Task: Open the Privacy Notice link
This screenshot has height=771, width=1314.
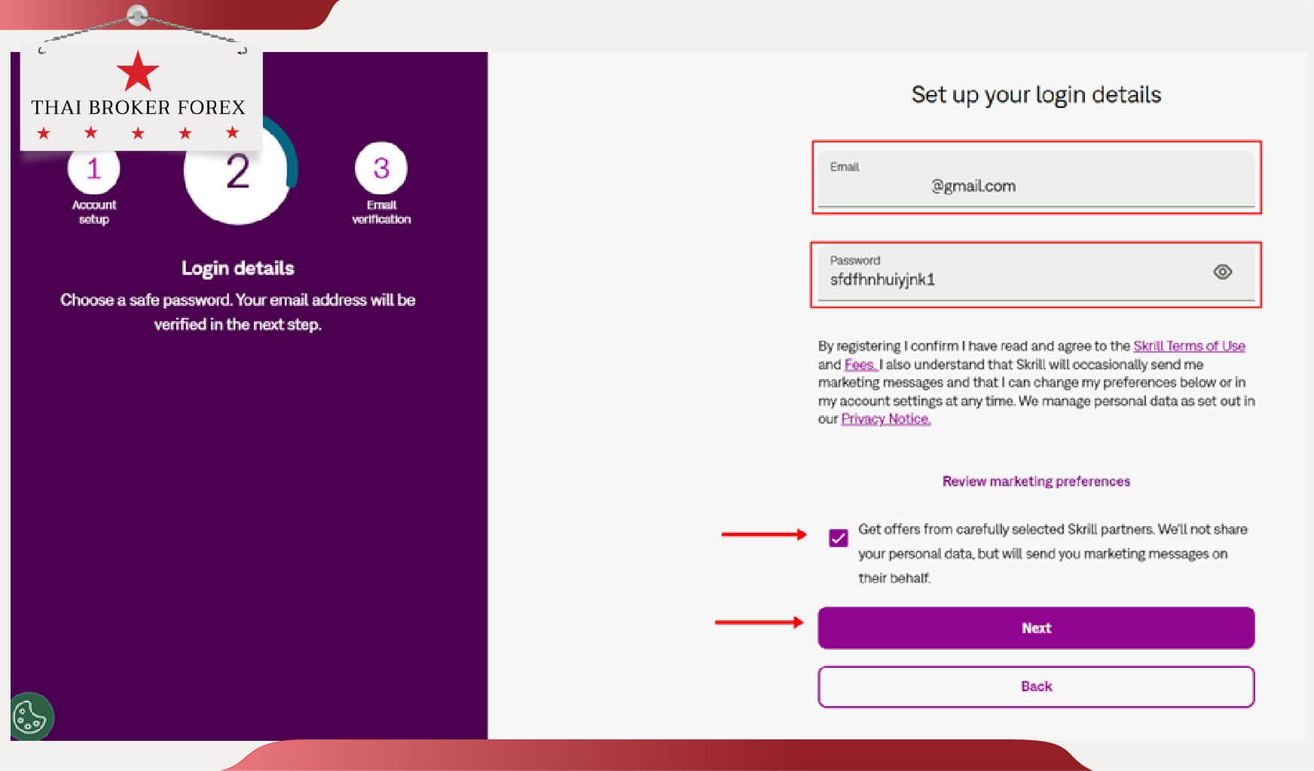Action: point(885,419)
